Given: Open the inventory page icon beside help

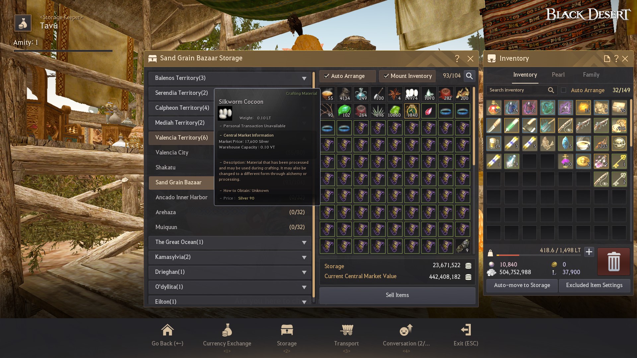Looking at the screenshot, I should coord(607,59).
